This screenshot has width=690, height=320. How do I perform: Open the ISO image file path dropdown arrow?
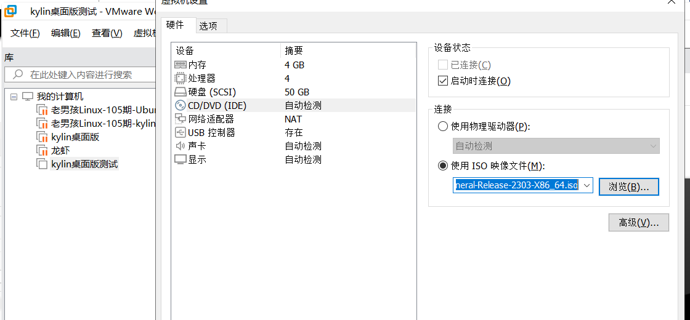click(586, 185)
